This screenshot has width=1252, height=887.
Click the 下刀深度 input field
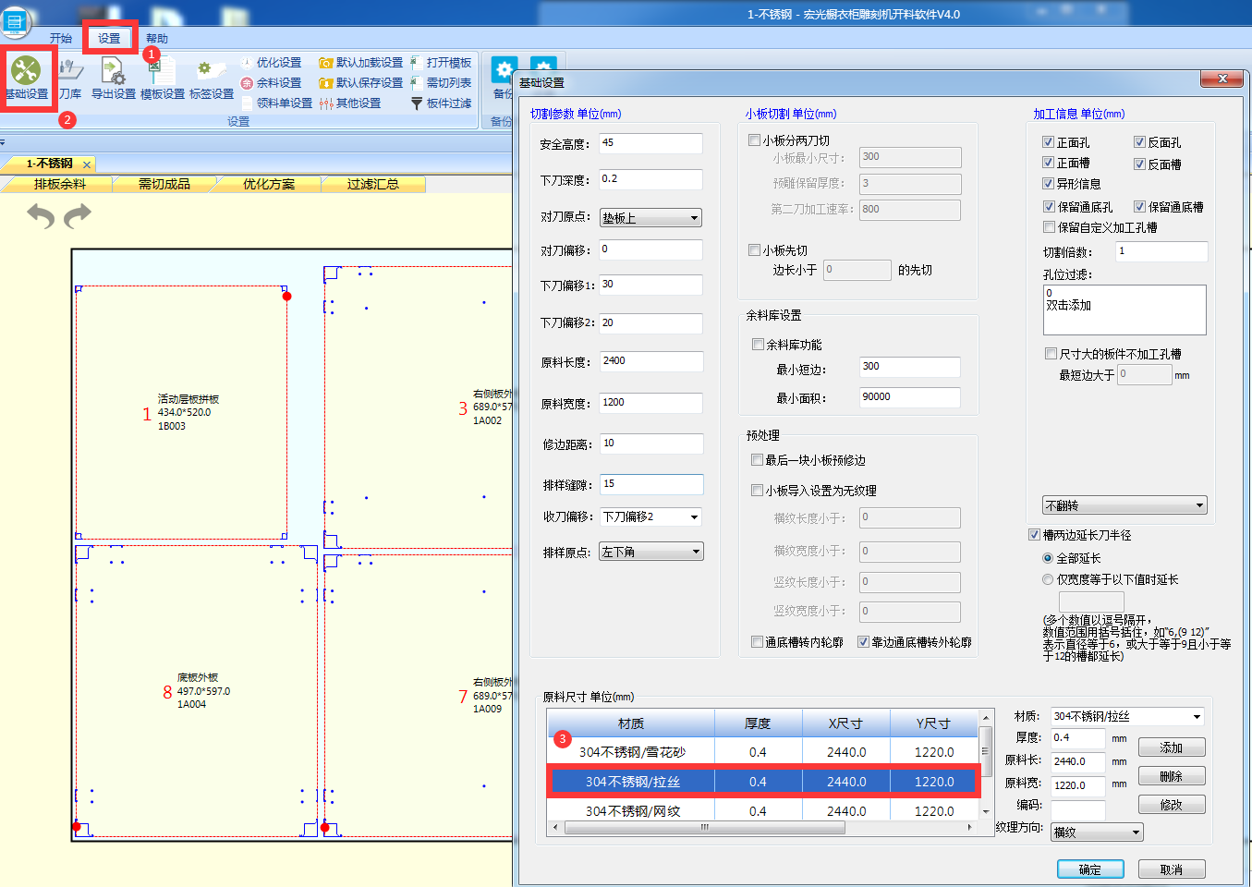click(650, 179)
